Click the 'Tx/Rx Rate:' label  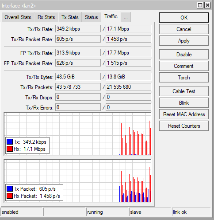click(40, 29)
